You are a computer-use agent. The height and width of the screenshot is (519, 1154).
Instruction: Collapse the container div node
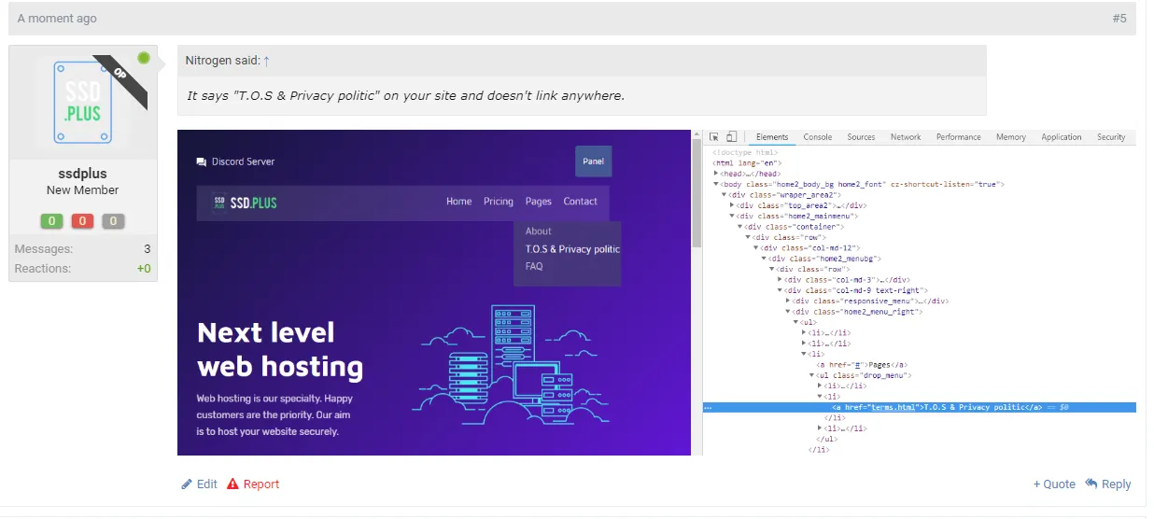[x=740, y=226]
